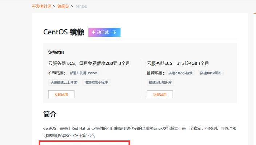Open the 搭建wiki知识库 scenario tag

pos(160,82)
